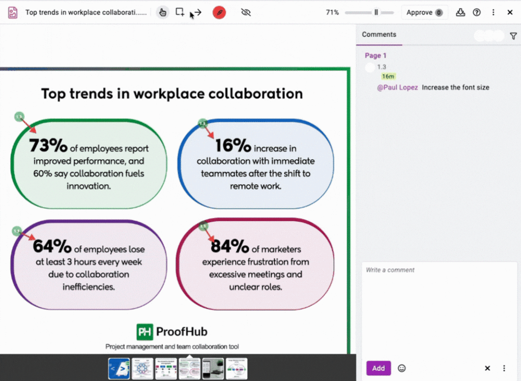521x381 pixels.
Task: Select the rectangle markup tool
Action: (x=180, y=12)
